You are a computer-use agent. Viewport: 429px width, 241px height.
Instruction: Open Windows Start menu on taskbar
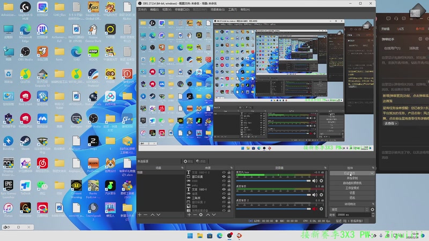190,236
